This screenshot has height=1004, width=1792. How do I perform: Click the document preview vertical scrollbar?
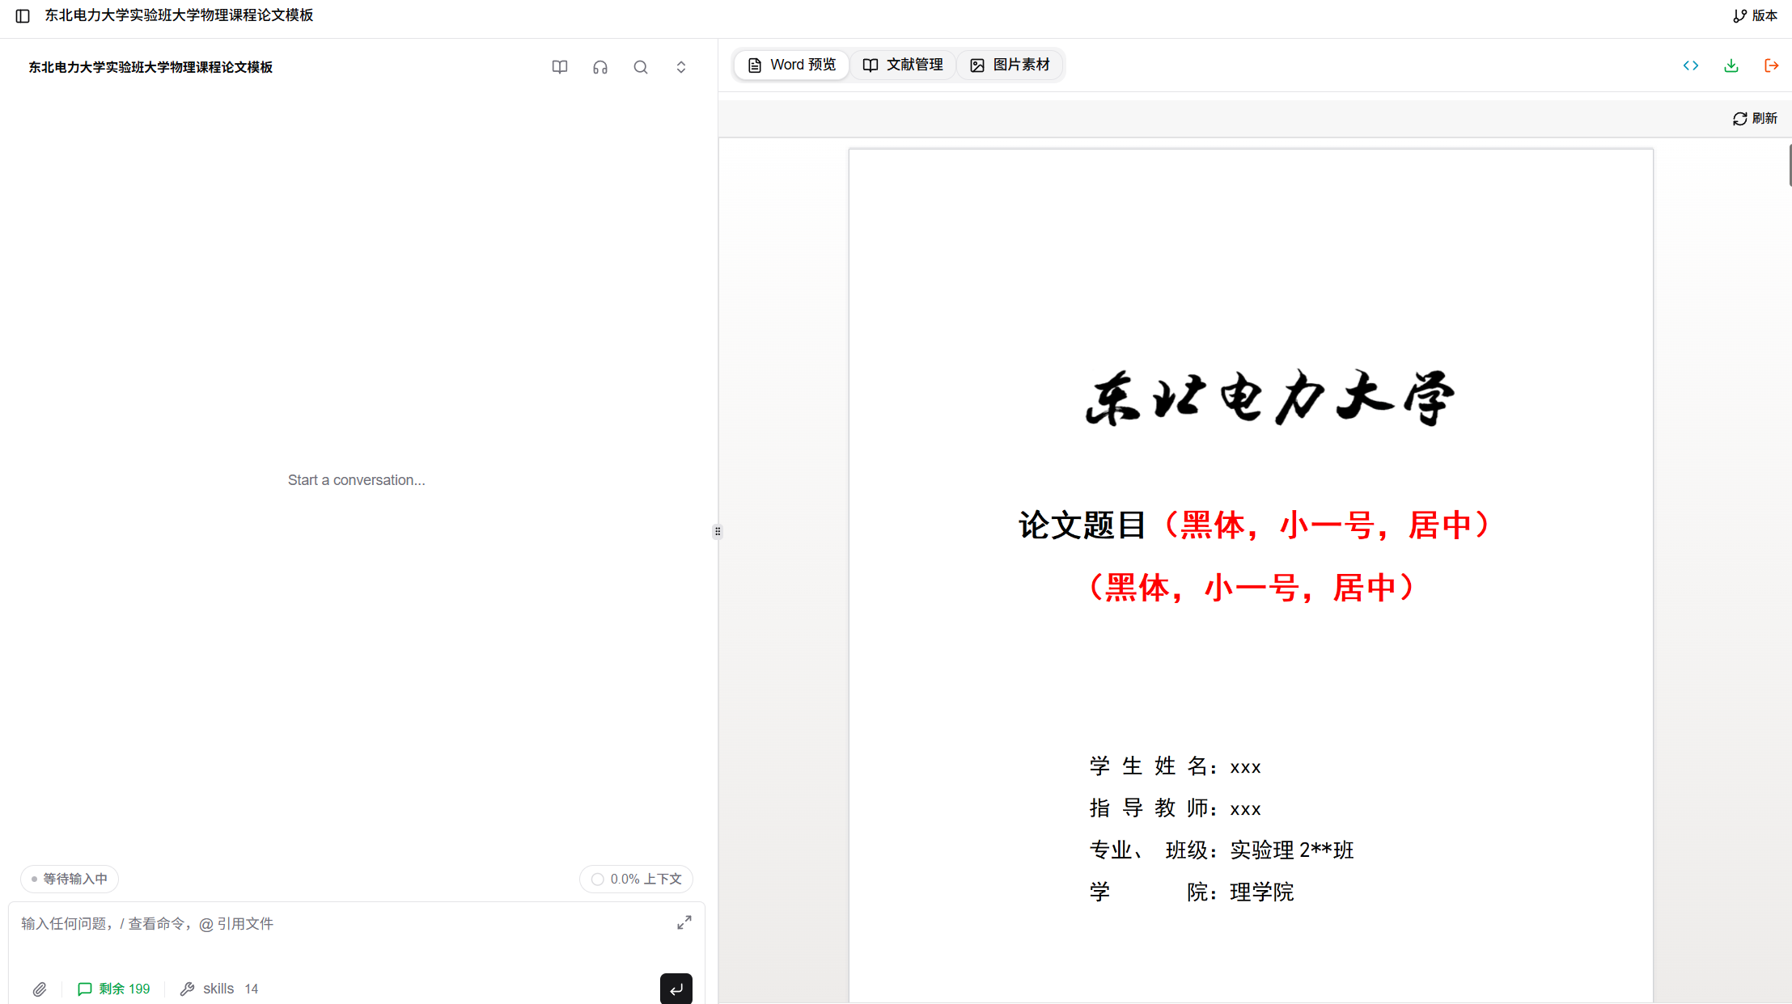(1790, 165)
